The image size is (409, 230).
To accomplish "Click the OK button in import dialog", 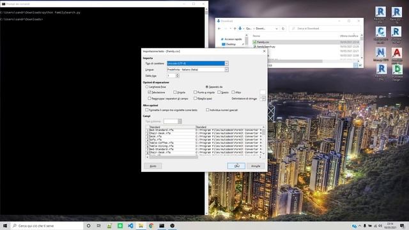I will (236, 166).
